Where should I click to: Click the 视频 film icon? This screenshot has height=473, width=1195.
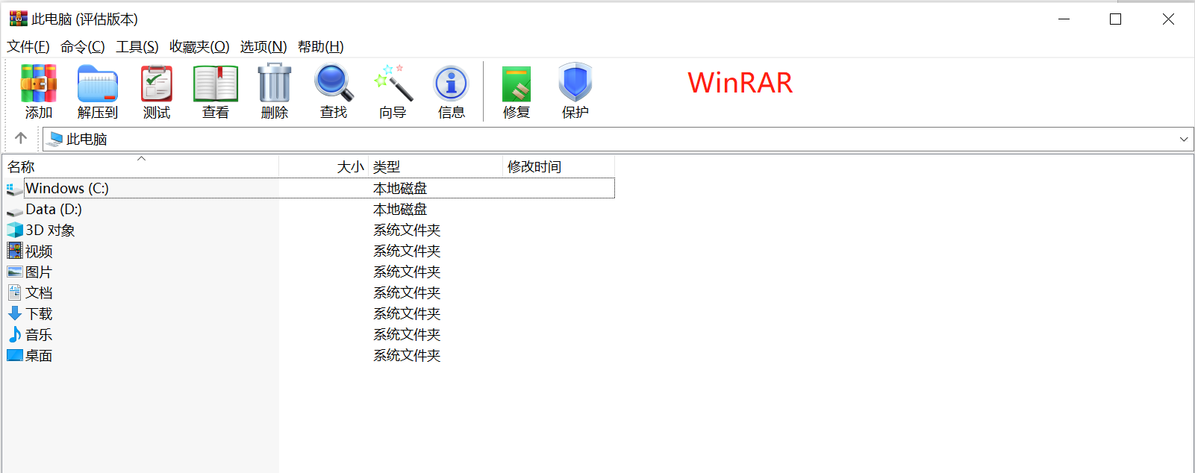(x=15, y=251)
